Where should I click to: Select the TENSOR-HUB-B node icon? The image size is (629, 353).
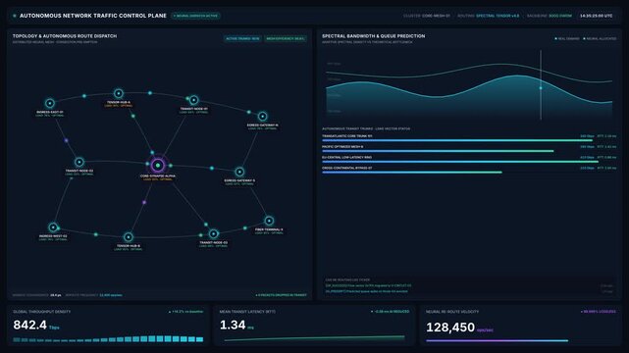(129, 236)
